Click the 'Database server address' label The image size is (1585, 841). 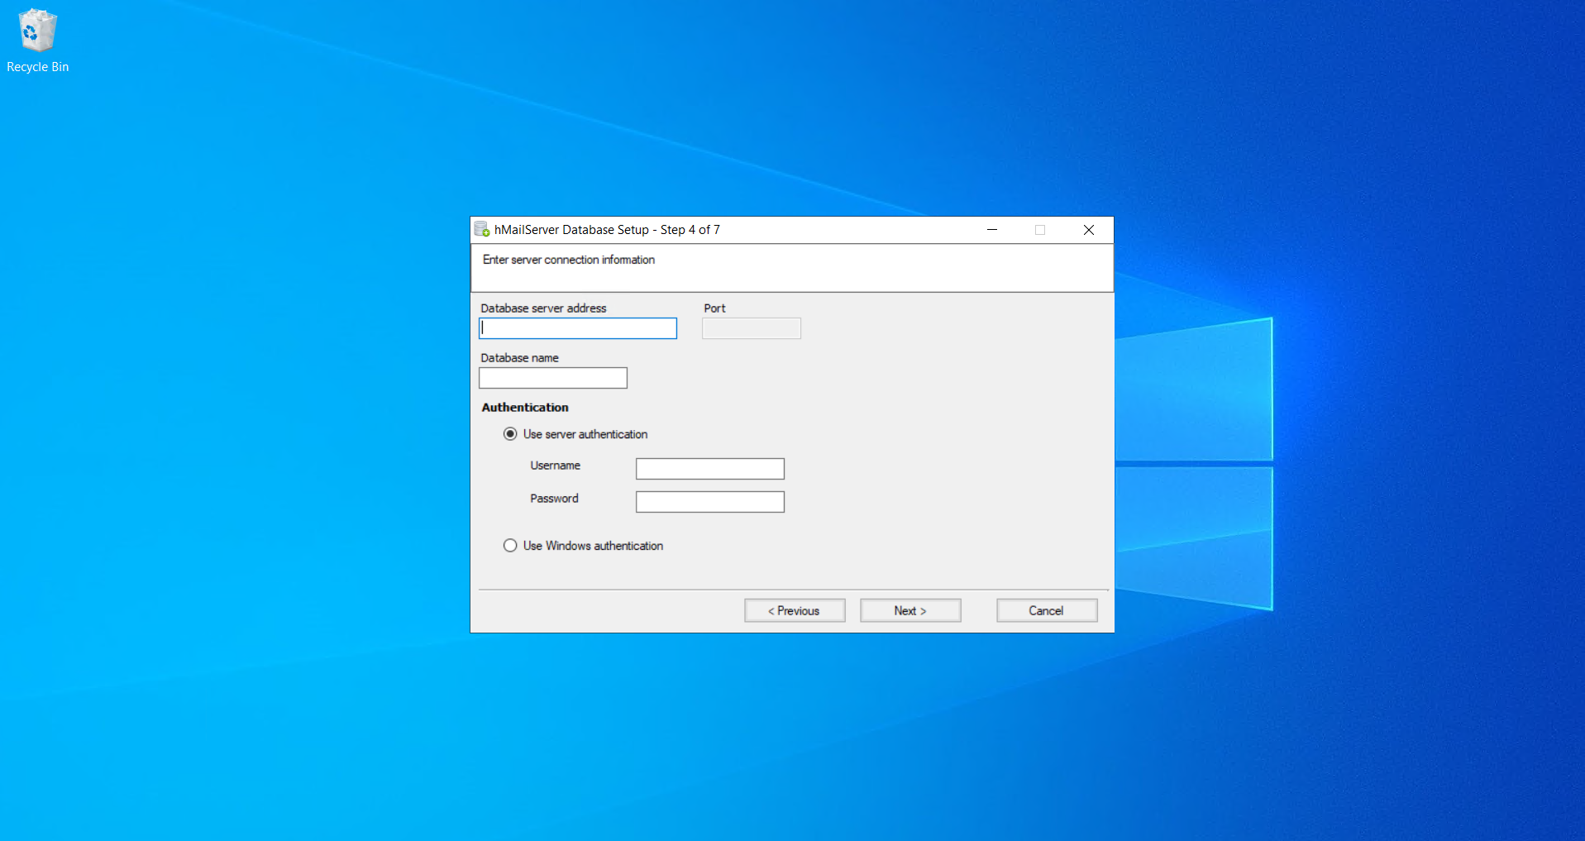(x=543, y=308)
